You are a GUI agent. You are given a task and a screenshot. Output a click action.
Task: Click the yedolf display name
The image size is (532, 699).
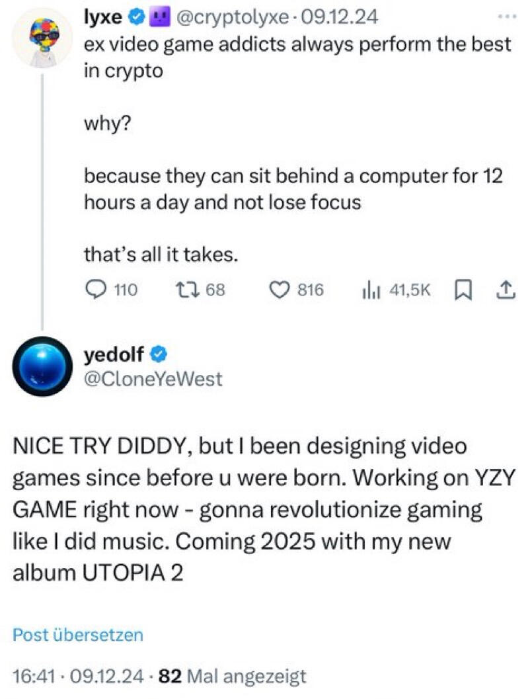pyautogui.click(x=114, y=354)
